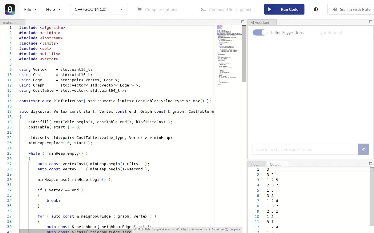Screen dimensions: 374x233
Task: Focus the Compiler options field
Action: (x=161, y=10)
